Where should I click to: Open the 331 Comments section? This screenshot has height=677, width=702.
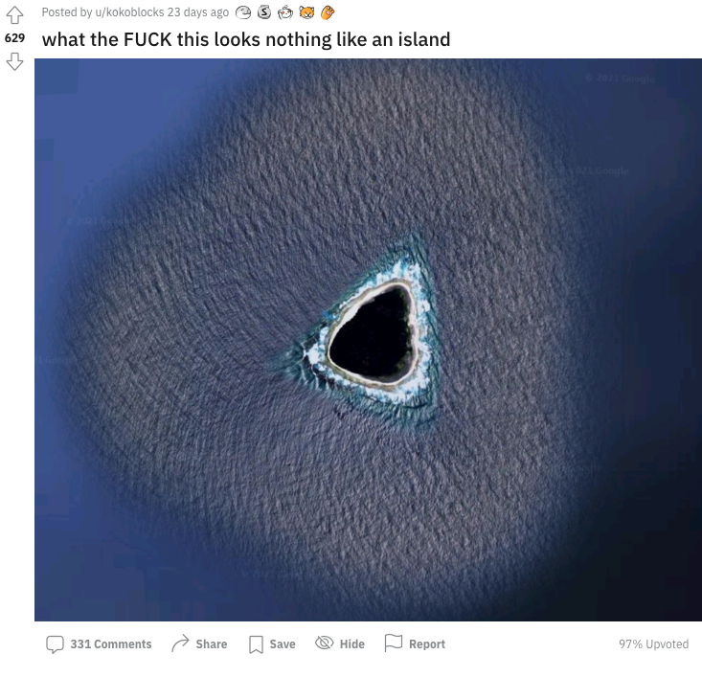coord(110,643)
